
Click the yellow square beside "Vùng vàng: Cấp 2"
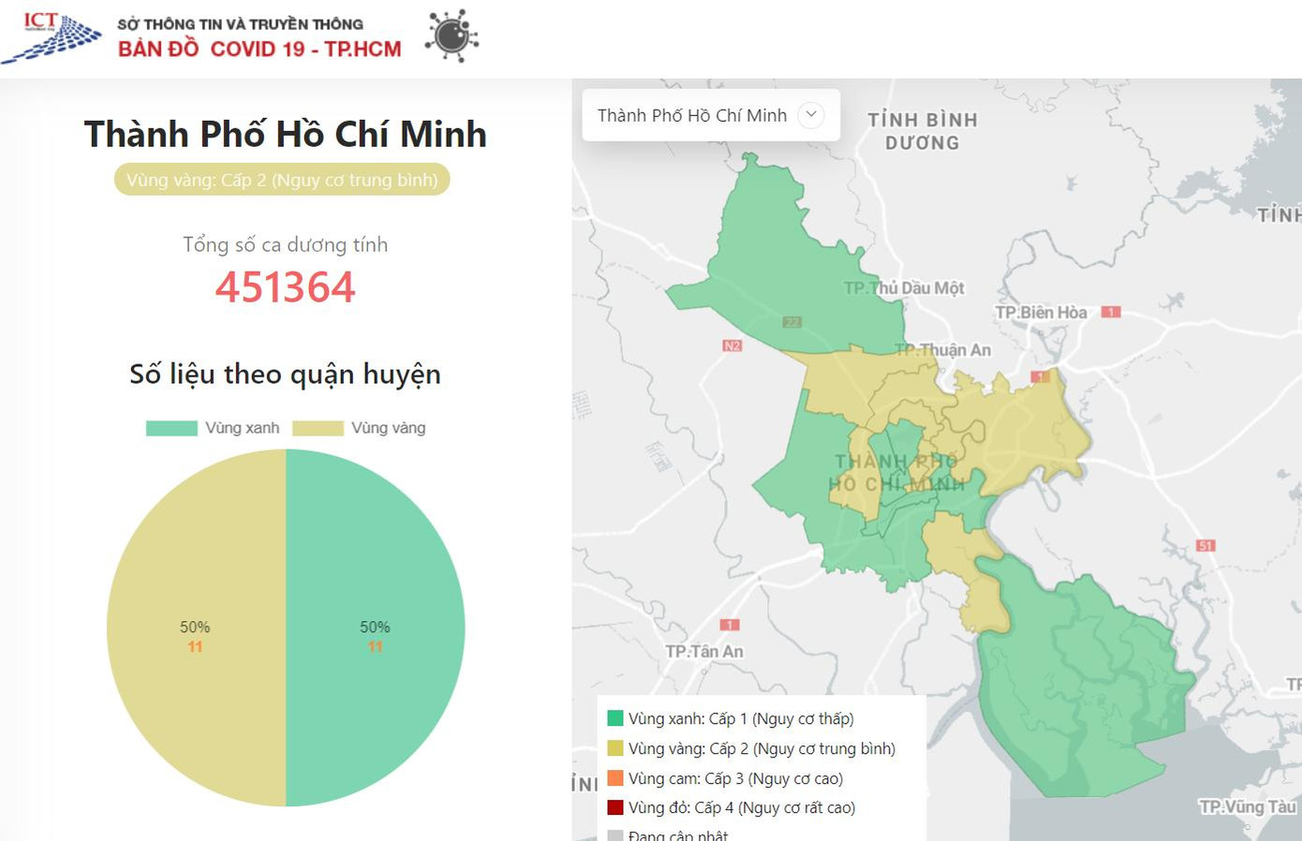(x=615, y=748)
